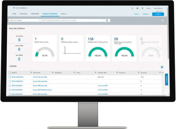Viewport: 176px width, 129px height.
Task: Click the print icon in the top bar
Action: [x=137, y=8]
